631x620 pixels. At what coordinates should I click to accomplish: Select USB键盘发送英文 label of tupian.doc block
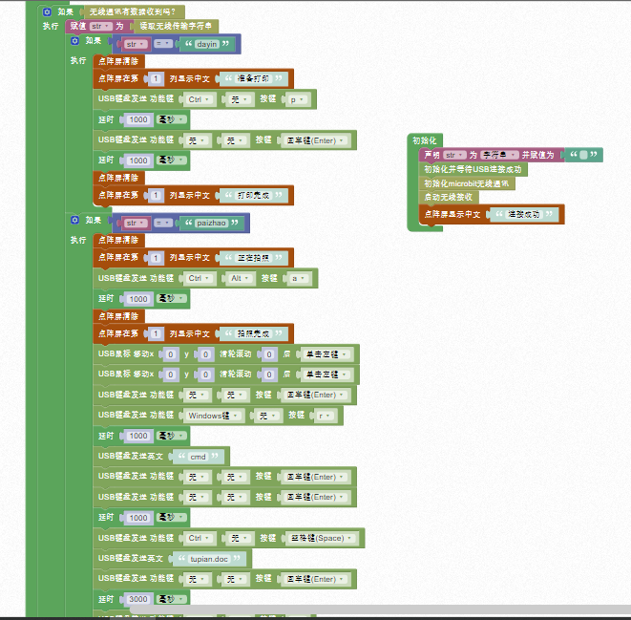coord(131,559)
